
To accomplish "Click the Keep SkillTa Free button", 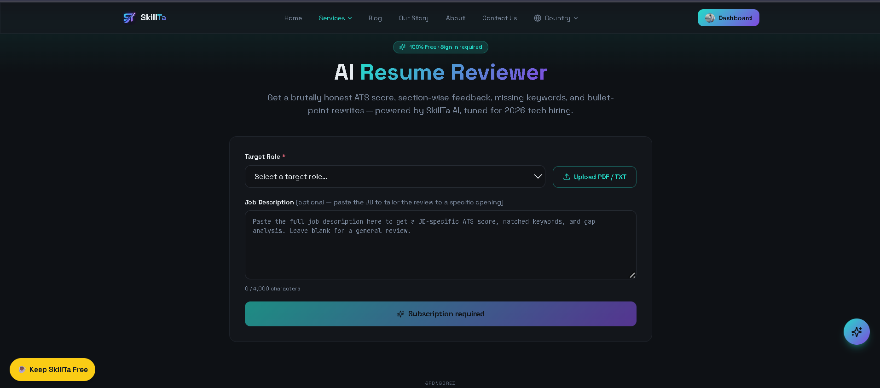I will pos(52,370).
